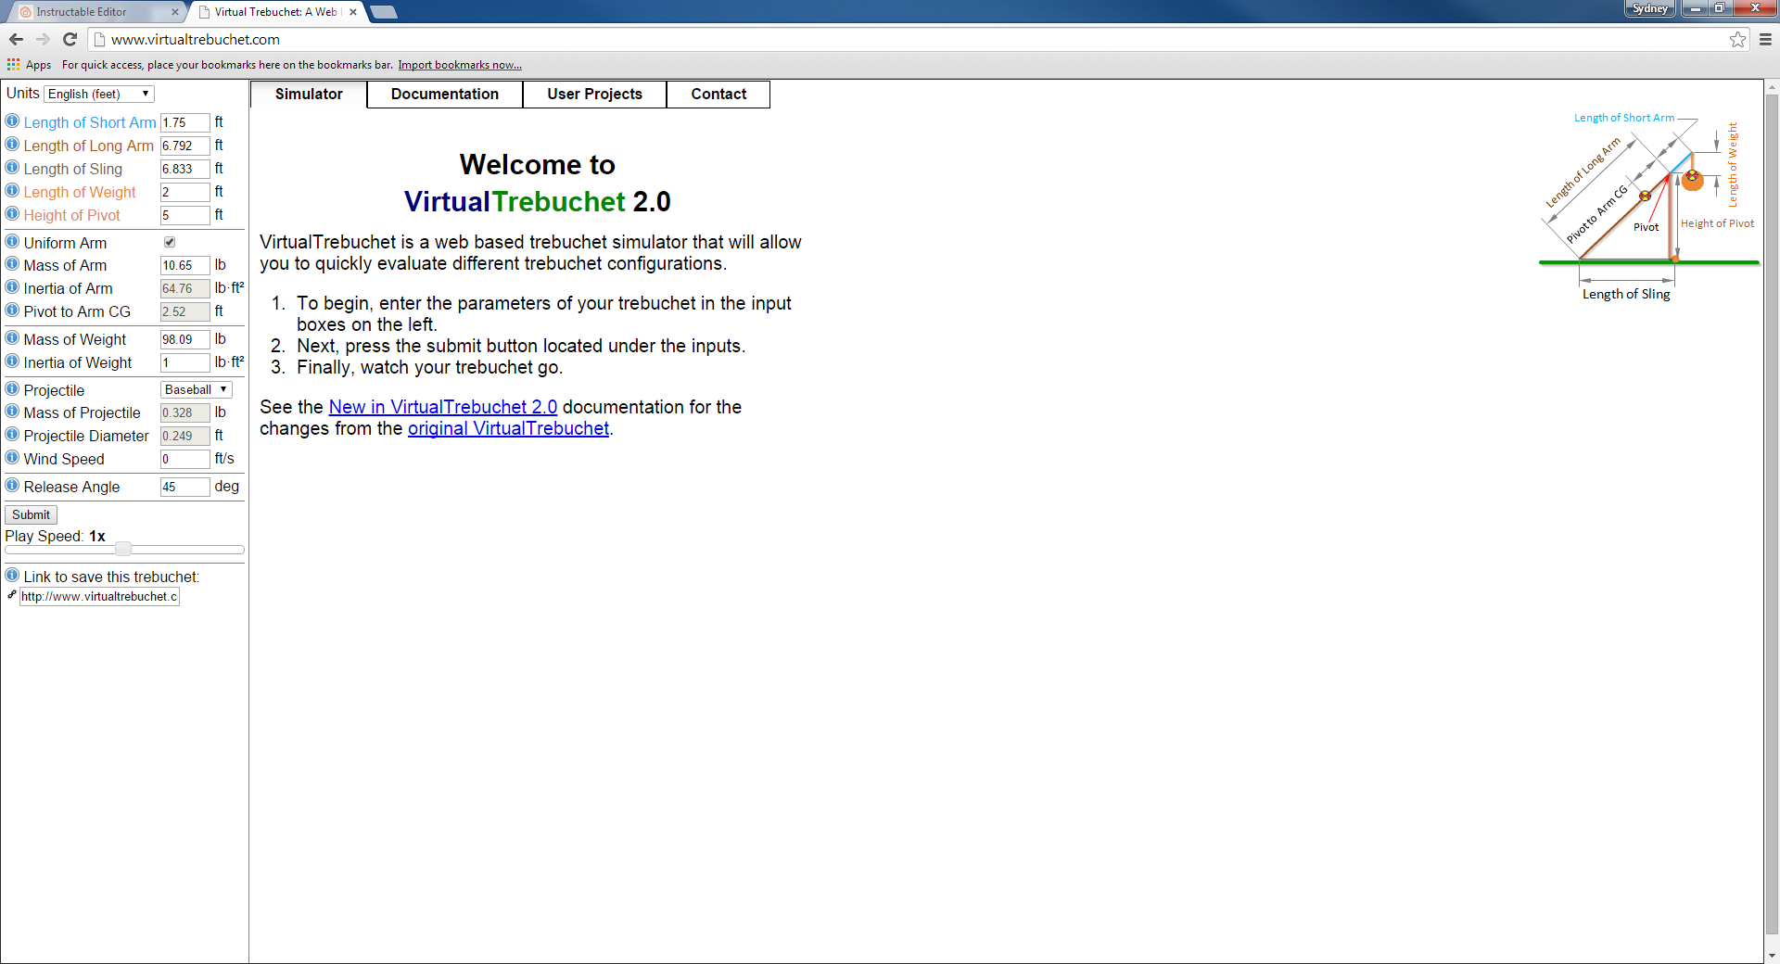The width and height of the screenshot is (1780, 964).
Task: Click the saved trebuchet link field
Action: [99, 596]
